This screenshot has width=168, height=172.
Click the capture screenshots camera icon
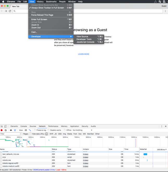[x=11, y=130]
